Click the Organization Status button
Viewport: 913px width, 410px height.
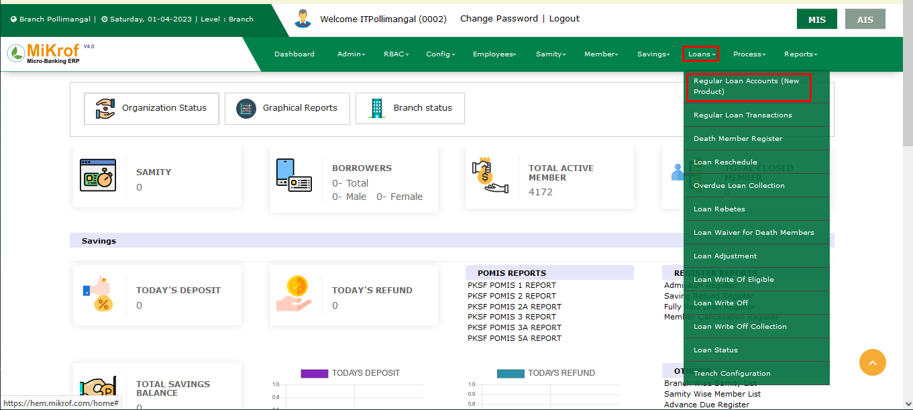(x=152, y=108)
